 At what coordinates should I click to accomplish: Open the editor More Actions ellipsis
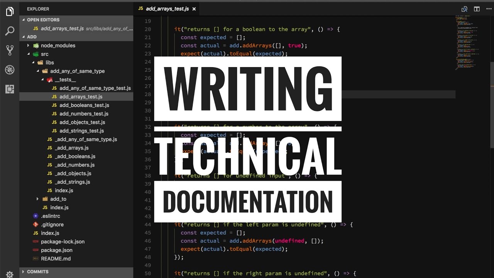click(x=489, y=9)
